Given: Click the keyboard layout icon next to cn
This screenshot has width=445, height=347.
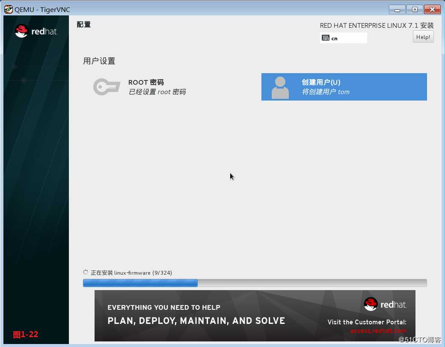Looking at the screenshot, I should coord(326,38).
